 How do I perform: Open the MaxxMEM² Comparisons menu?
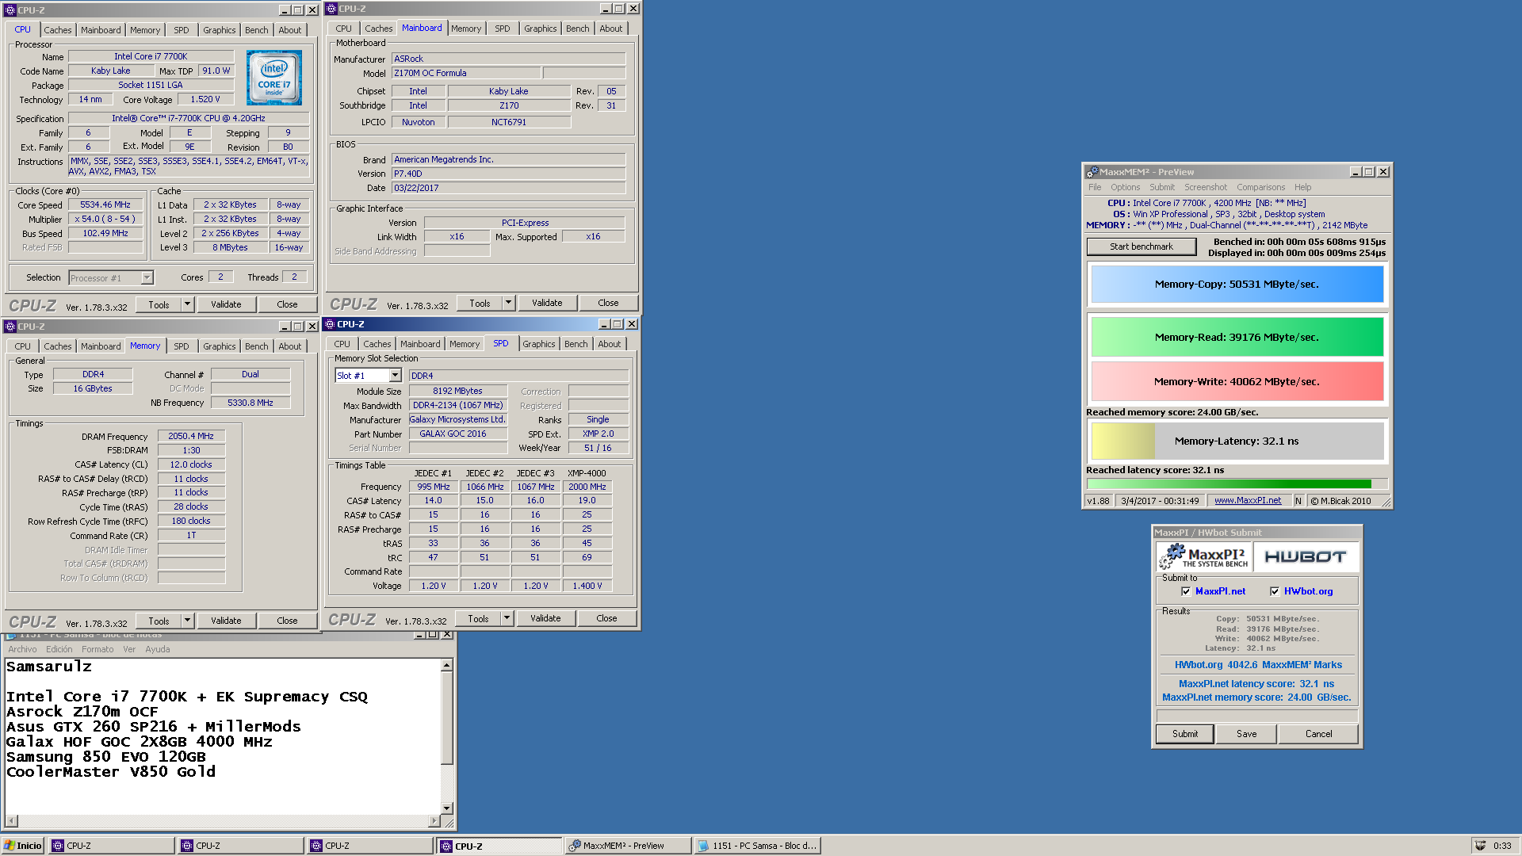pyautogui.click(x=1260, y=187)
